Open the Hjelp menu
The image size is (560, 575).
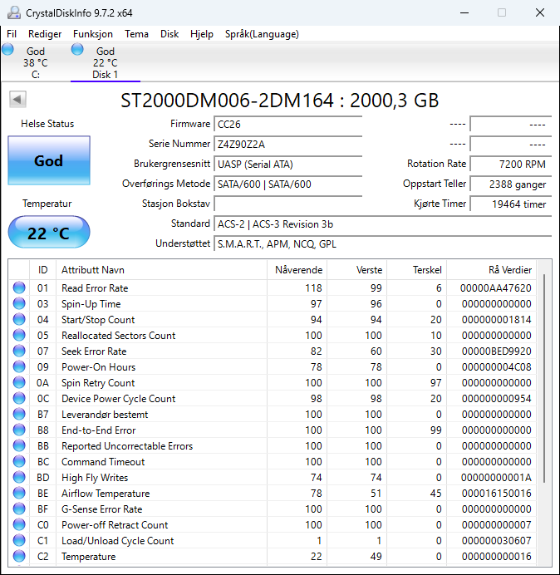(x=202, y=34)
